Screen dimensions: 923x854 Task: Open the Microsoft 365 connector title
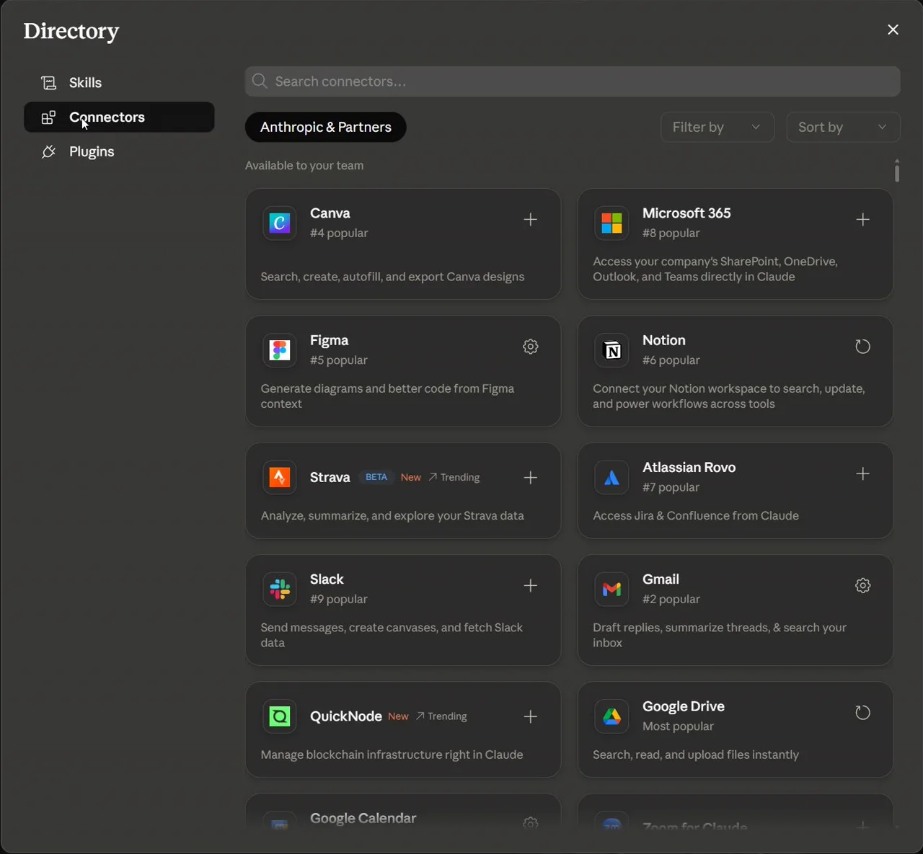click(x=686, y=213)
